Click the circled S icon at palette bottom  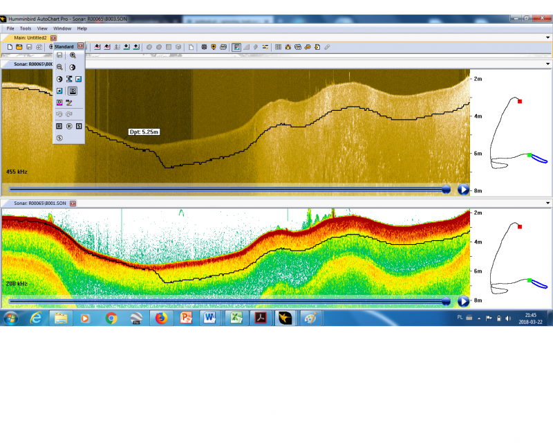pyautogui.click(x=59, y=138)
